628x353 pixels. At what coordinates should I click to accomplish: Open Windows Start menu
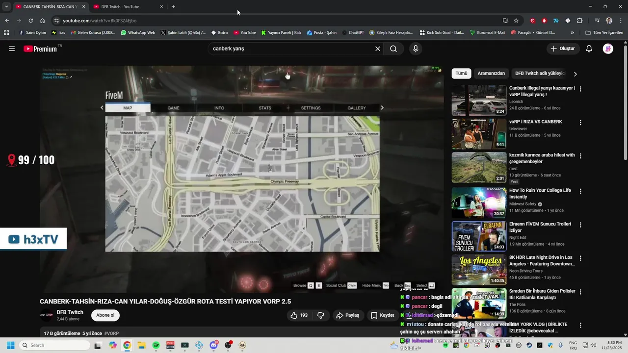pos(10,345)
